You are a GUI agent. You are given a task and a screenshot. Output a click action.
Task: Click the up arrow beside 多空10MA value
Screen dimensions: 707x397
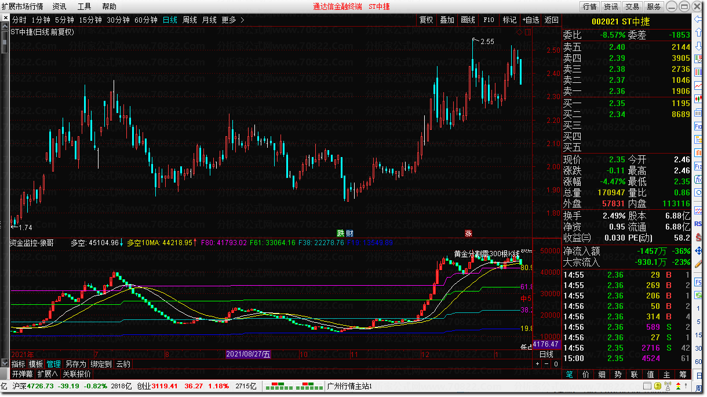(x=195, y=243)
